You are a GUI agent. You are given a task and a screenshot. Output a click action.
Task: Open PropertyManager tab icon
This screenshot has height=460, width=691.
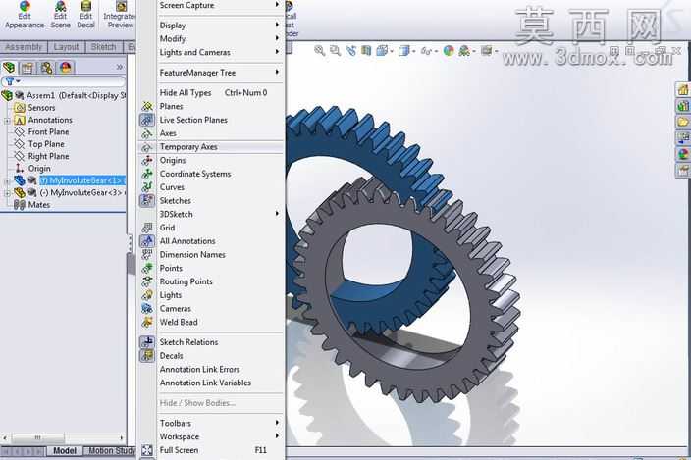(27, 68)
